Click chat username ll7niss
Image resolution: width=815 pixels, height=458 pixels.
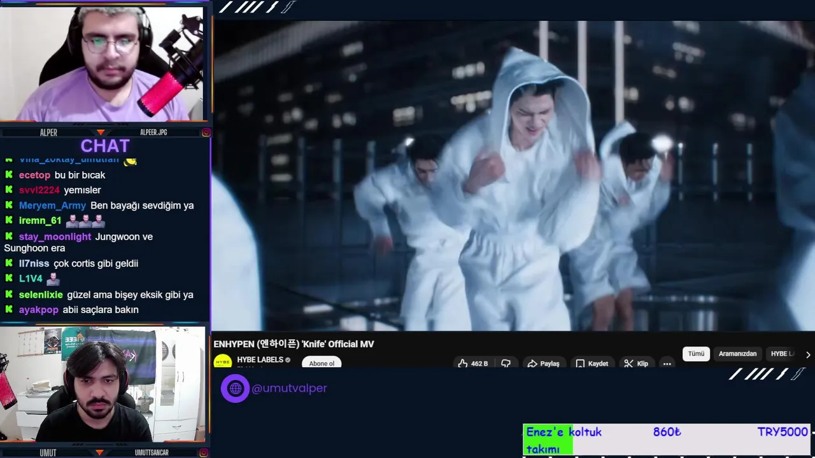coord(34,263)
